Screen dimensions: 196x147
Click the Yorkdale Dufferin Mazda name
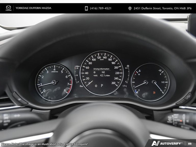[33, 8]
